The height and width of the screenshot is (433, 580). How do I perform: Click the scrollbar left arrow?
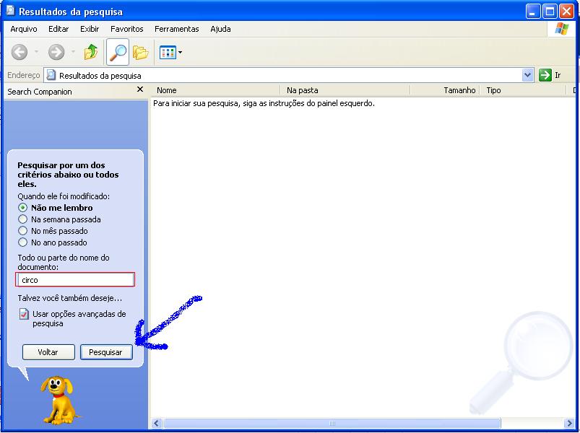click(157, 423)
